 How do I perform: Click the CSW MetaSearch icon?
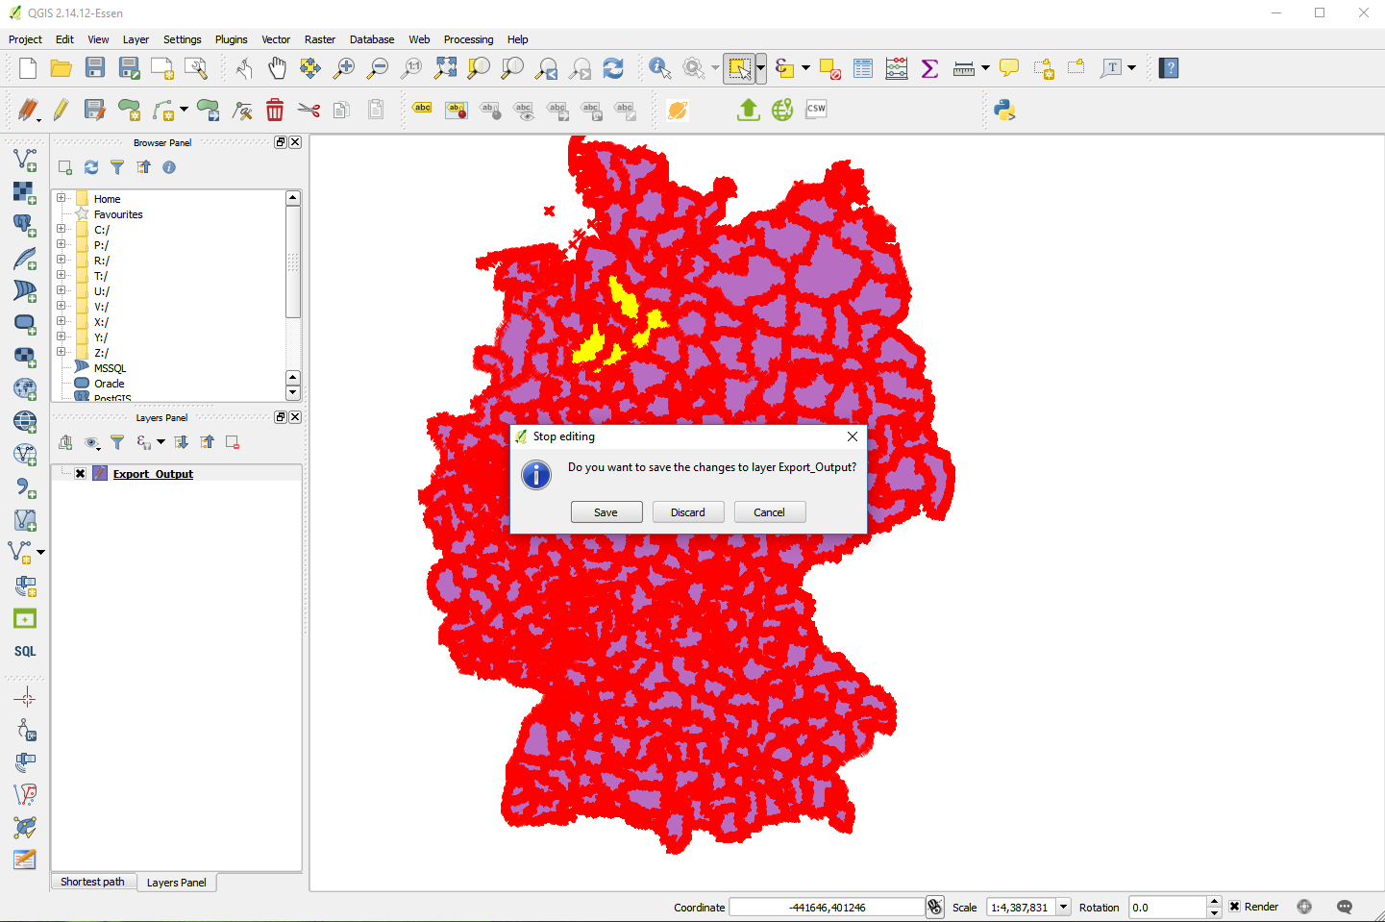[816, 109]
